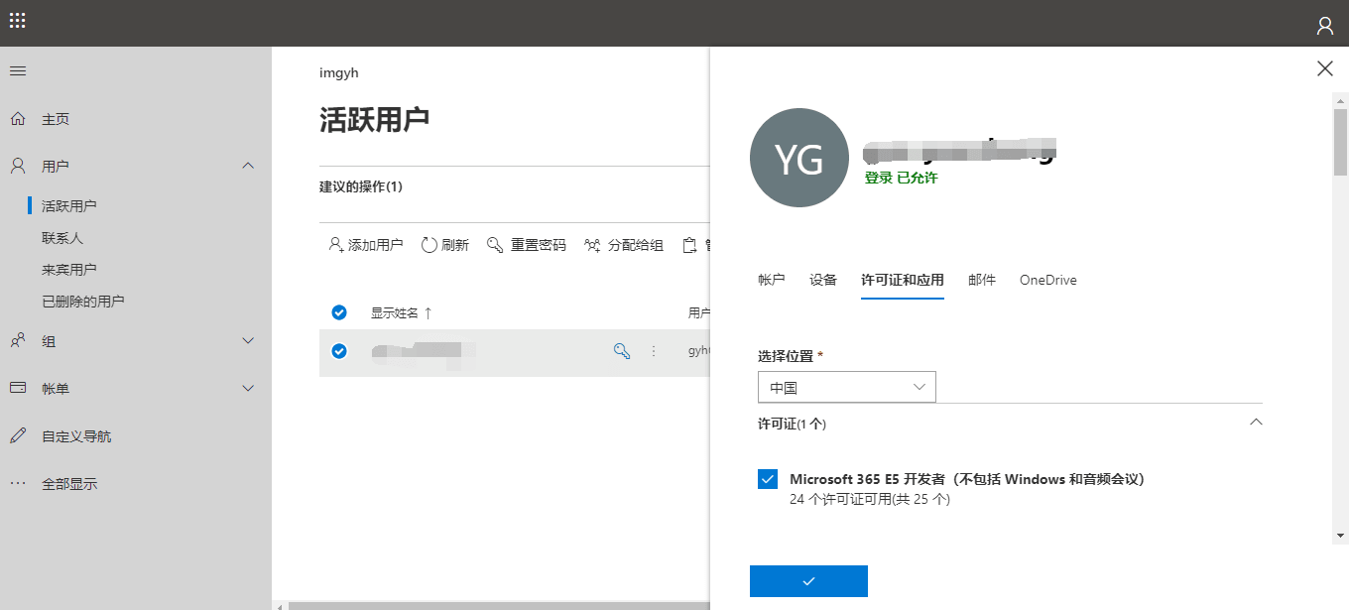Click the panel's vertical scrollbar thumb
Viewport: 1349px width, 610px height.
tap(1341, 142)
